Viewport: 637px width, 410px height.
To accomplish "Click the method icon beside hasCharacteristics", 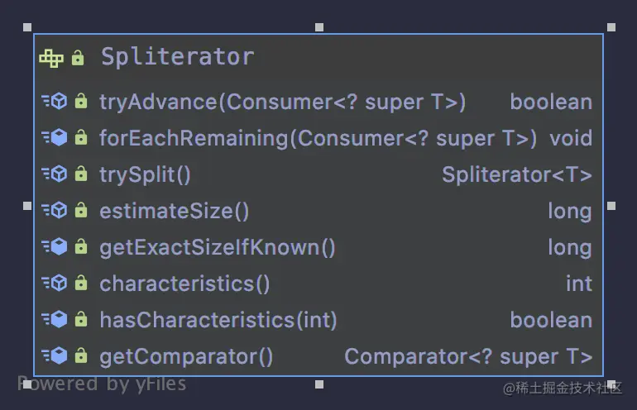I will pos(55,319).
